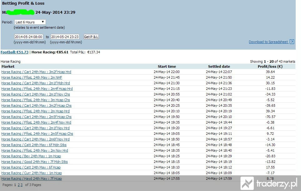The width and height of the screenshot is (301, 191).
Task: Open Cart 24th May 2m1f Nov Chs market
Action: pos(36,94)
